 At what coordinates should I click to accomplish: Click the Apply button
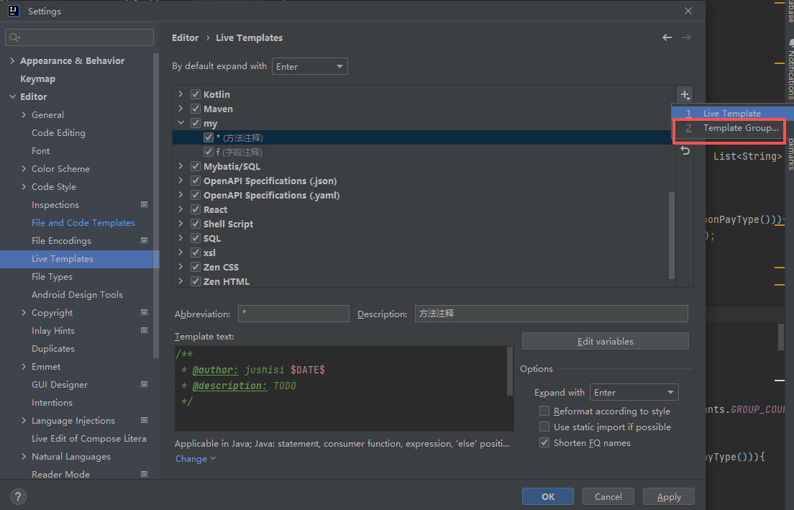[668, 496]
